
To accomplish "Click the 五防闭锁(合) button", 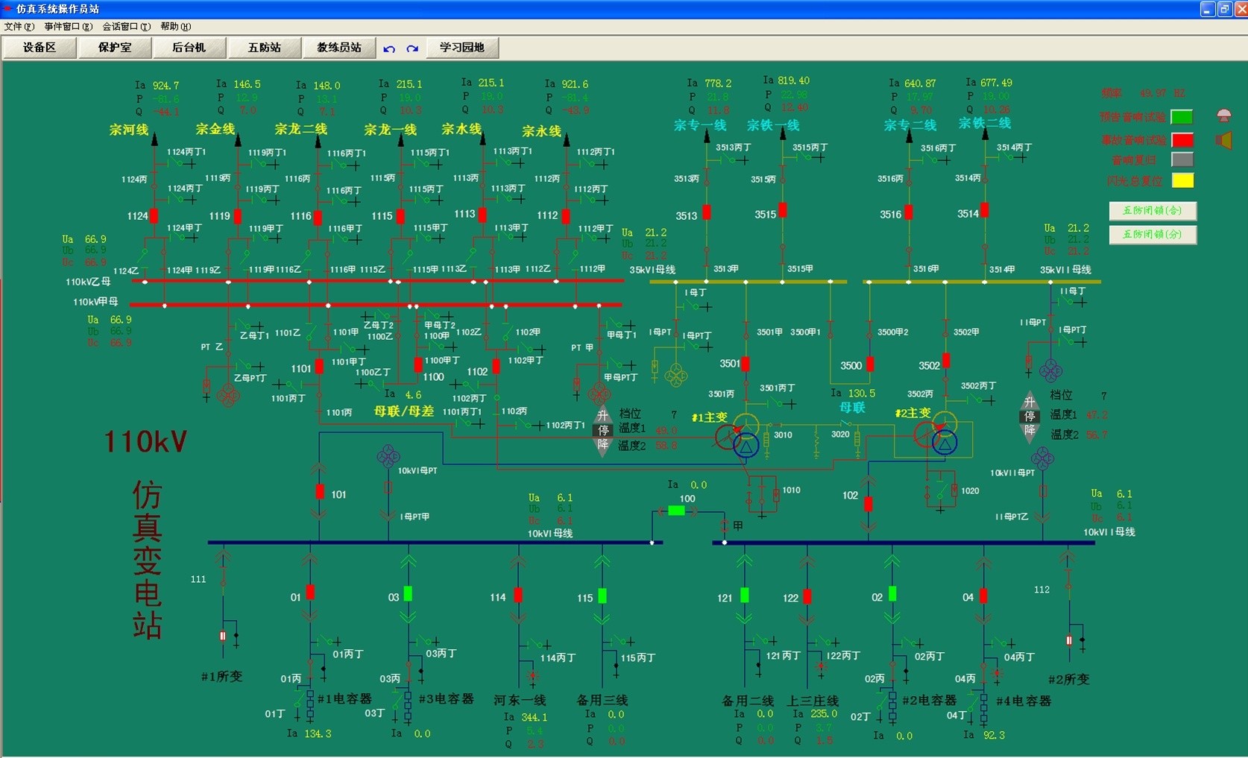I will point(1153,211).
